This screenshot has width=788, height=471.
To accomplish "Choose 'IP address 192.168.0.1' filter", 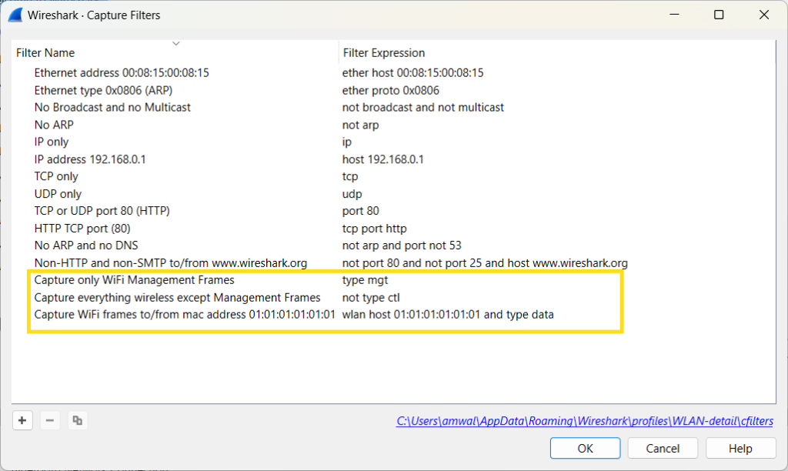I will coord(90,159).
